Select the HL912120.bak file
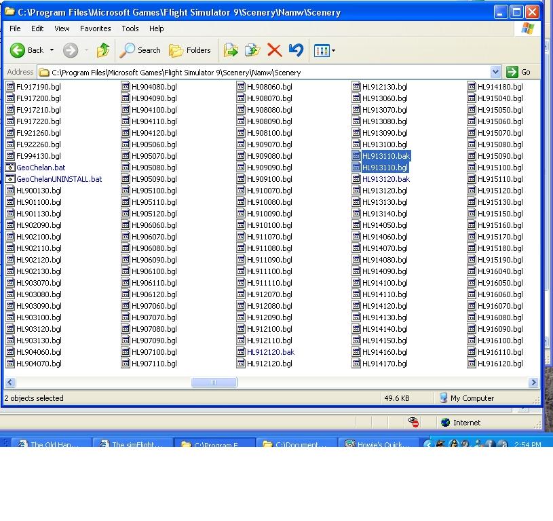Screen dimensions: 553x521 click(x=270, y=352)
